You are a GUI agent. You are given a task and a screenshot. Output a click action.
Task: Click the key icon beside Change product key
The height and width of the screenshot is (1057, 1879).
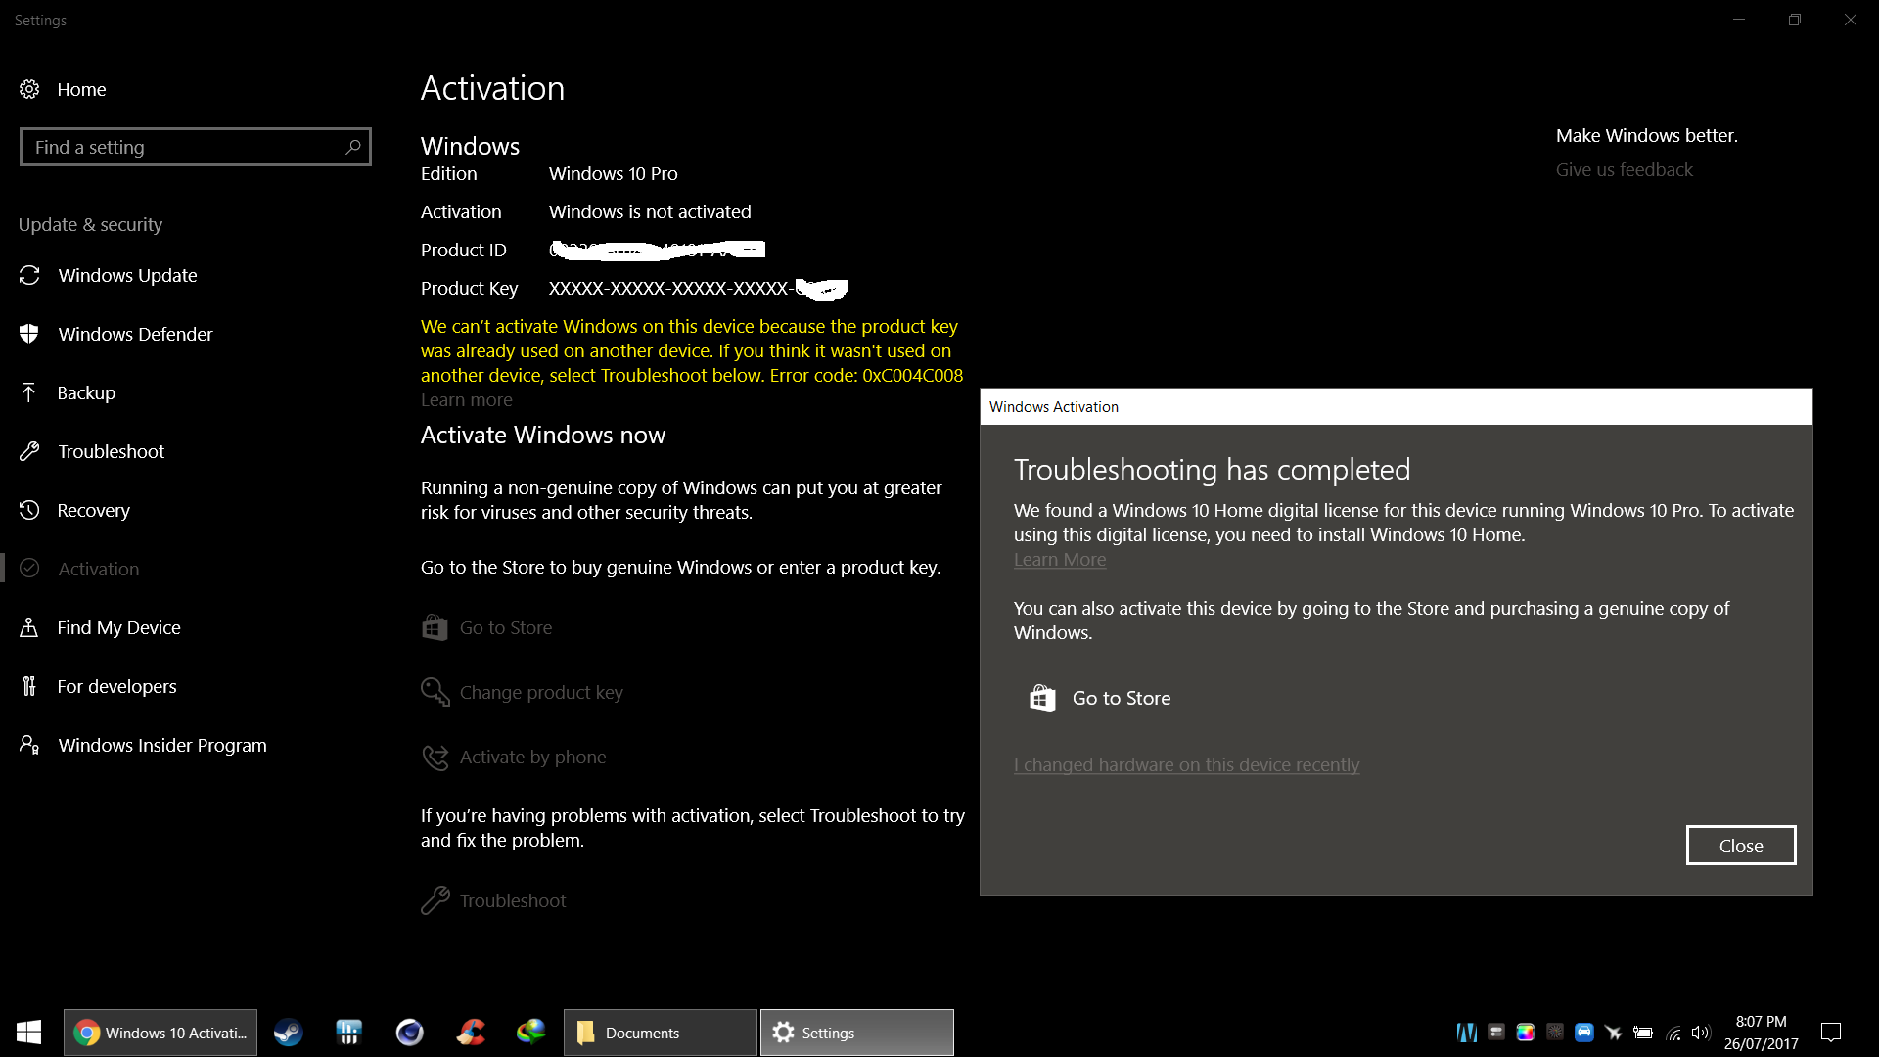(435, 692)
